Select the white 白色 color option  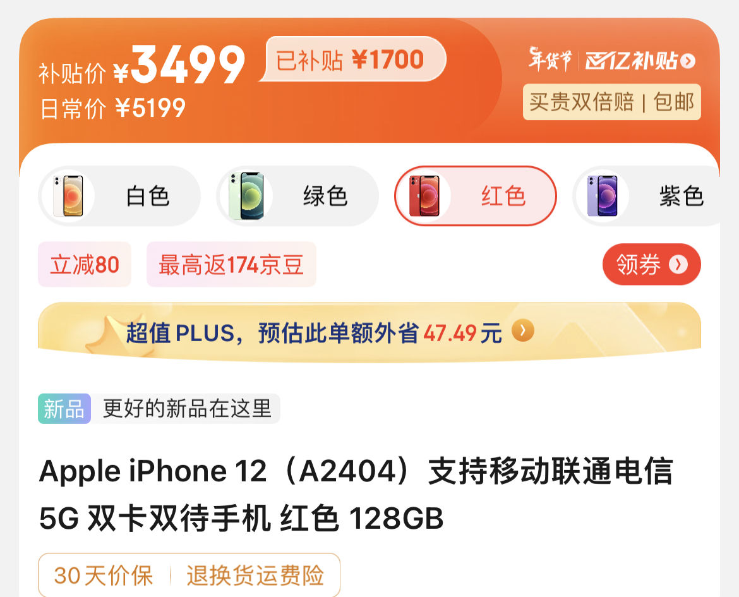tap(119, 196)
